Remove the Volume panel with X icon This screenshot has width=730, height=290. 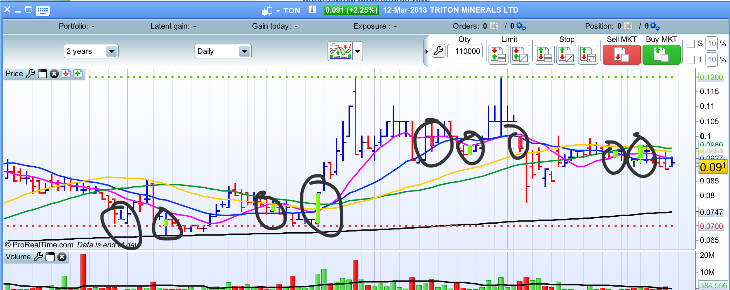(x=62, y=257)
